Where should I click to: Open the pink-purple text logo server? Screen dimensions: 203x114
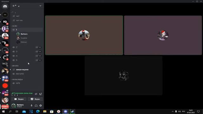click(5, 93)
